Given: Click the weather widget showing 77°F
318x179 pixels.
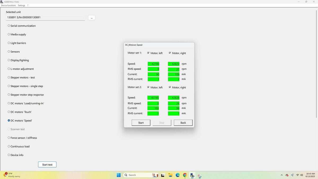Looking at the screenshot, I should pyautogui.click(x=12, y=175).
